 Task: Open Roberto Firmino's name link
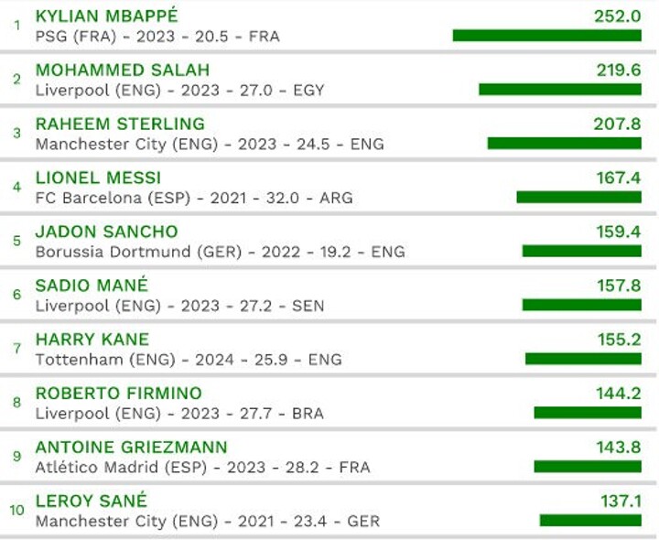[118, 394]
